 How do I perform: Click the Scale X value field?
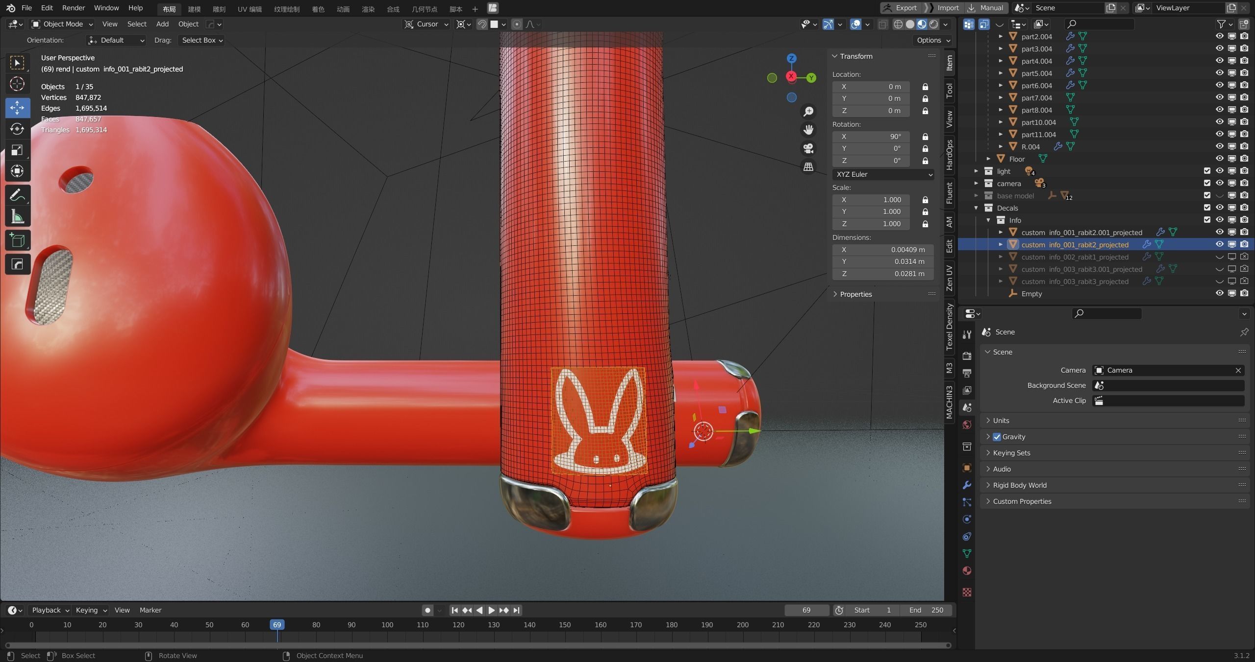pyautogui.click(x=871, y=200)
